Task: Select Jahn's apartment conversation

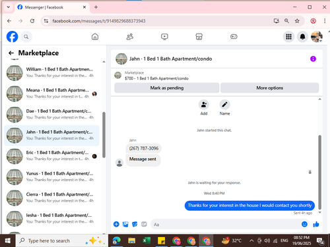Action: (51, 135)
